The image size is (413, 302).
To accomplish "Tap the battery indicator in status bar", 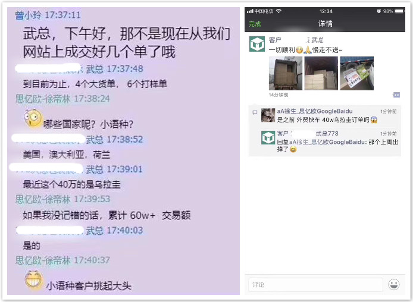I will pos(399,11).
